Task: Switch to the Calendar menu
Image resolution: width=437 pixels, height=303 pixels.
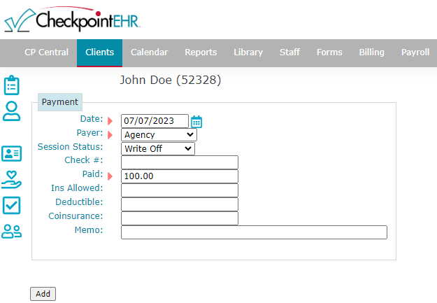Action: coord(149,52)
